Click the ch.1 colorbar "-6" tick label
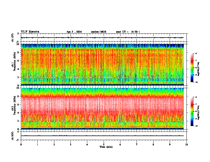 (196, 53)
